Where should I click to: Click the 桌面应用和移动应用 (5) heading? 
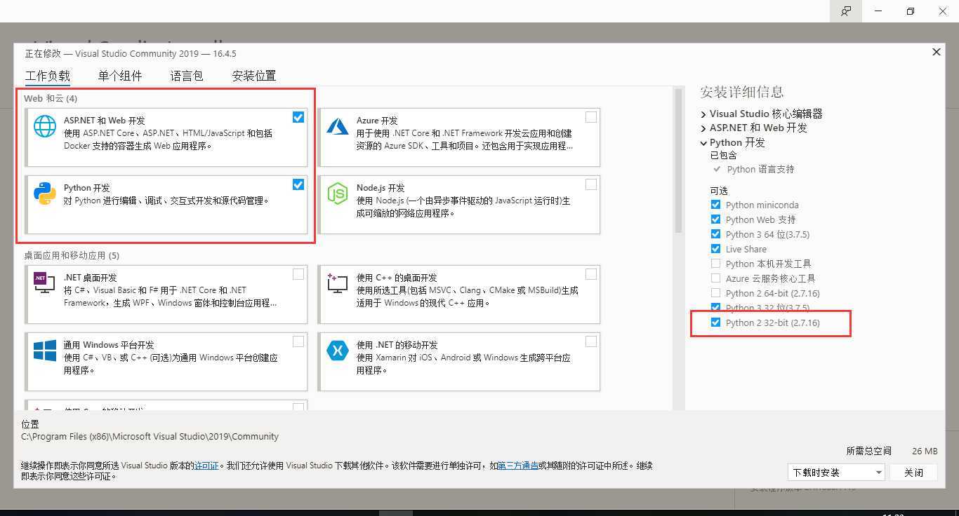pyautogui.click(x=72, y=255)
